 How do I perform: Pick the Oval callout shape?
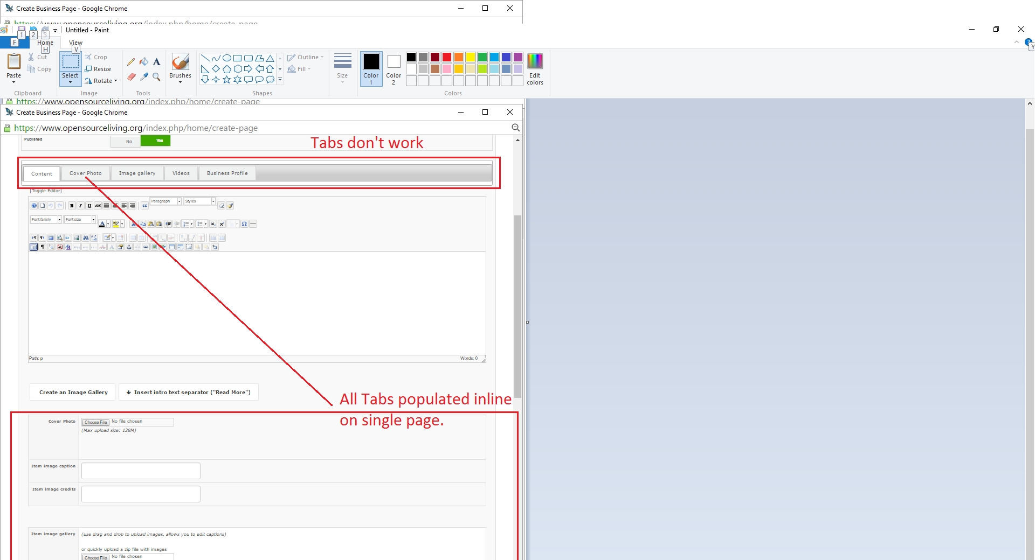(259, 80)
